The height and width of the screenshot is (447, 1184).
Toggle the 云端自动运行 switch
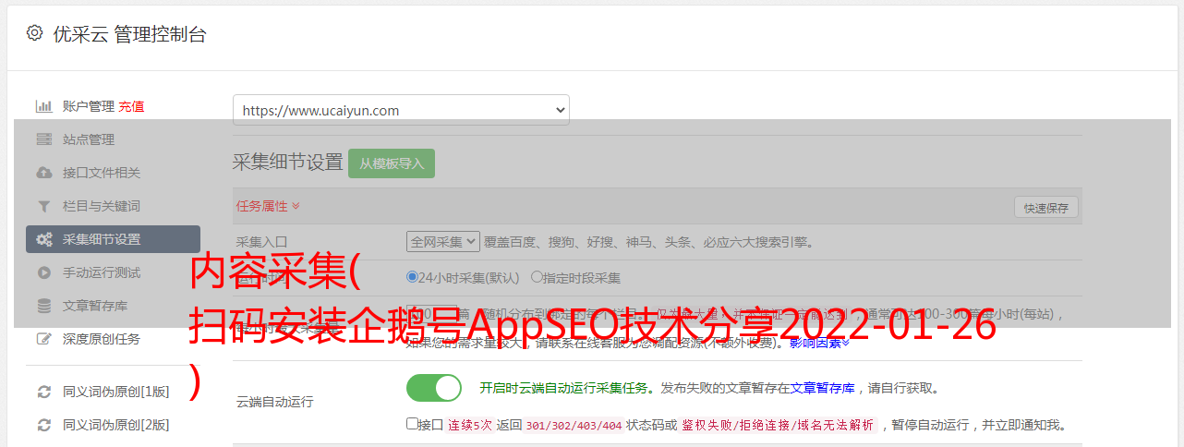click(x=434, y=388)
